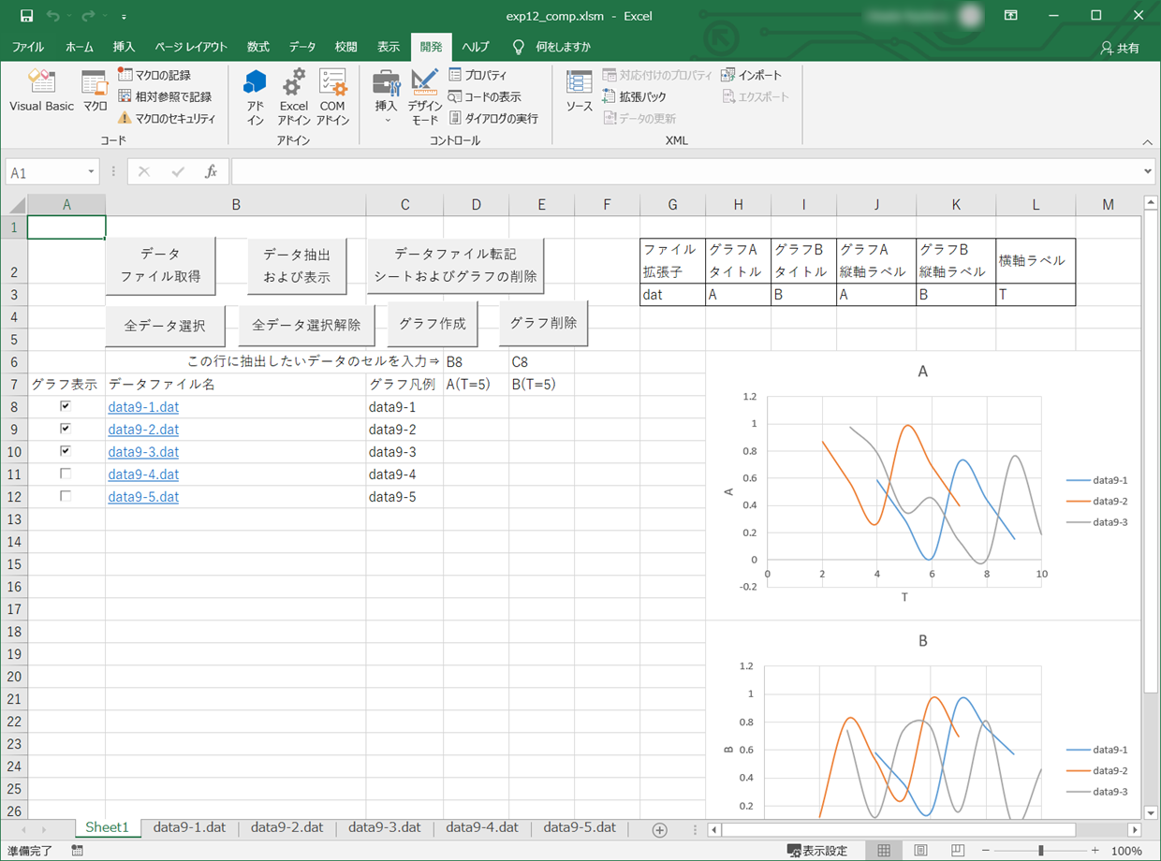Open the data9-2.dat hyperlink
1161x861 pixels.
click(143, 430)
